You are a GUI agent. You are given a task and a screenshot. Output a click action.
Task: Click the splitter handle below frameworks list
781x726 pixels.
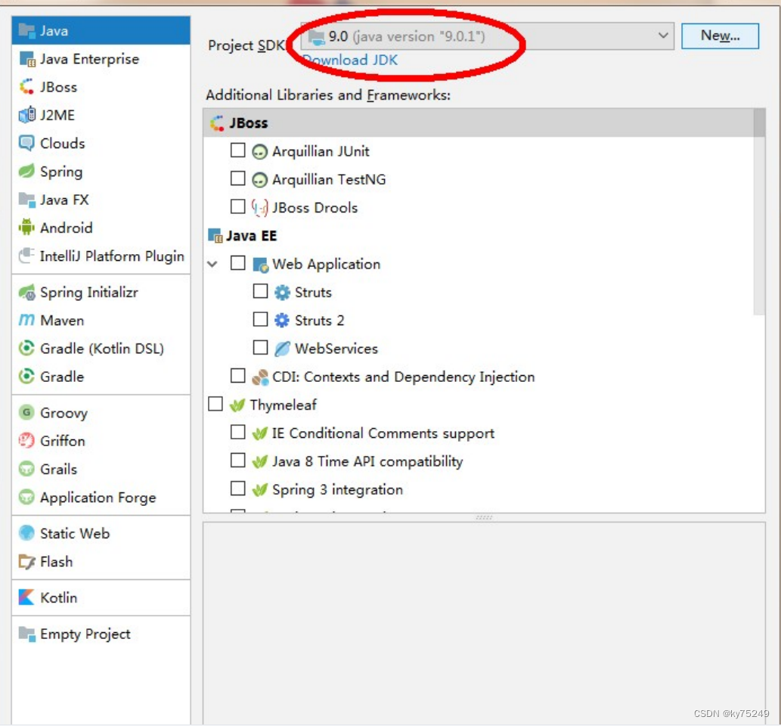point(484,518)
